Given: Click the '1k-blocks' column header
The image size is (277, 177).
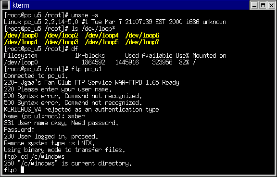Looking at the screenshot, I should (x=90, y=56).
